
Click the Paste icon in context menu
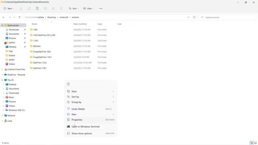point(69,84)
